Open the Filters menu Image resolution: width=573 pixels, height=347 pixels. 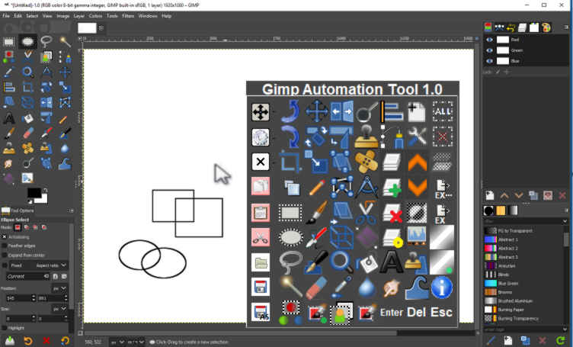click(128, 16)
